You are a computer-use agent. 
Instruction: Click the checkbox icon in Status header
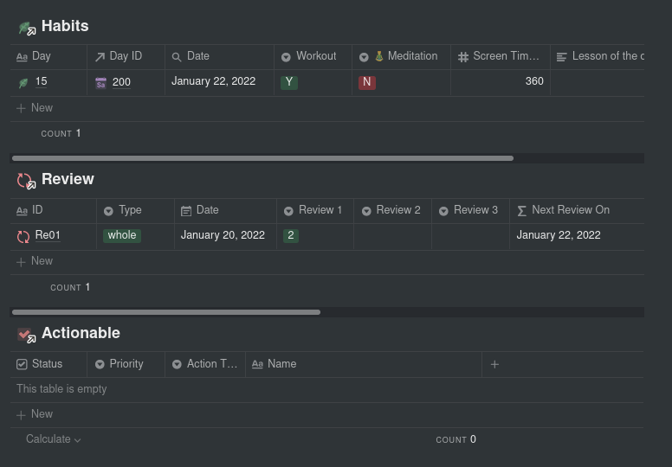[22, 364]
